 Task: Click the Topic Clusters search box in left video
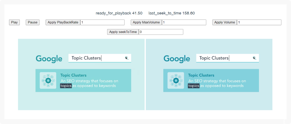pyautogui.click(x=100, y=58)
